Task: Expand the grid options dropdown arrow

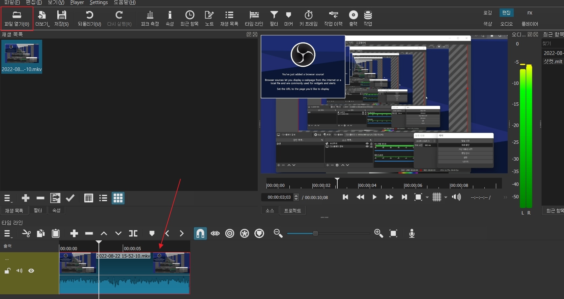Action: (446, 197)
